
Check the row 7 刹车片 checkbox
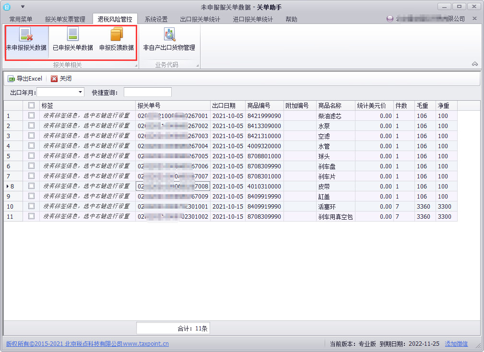pyautogui.click(x=31, y=176)
